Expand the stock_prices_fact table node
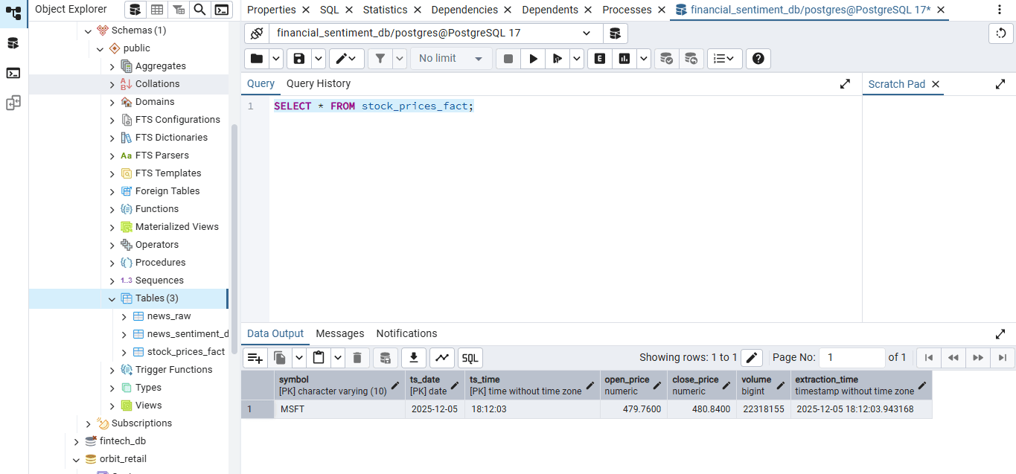Image resolution: width=1016 pixels, height=474 pixels. 124,352
